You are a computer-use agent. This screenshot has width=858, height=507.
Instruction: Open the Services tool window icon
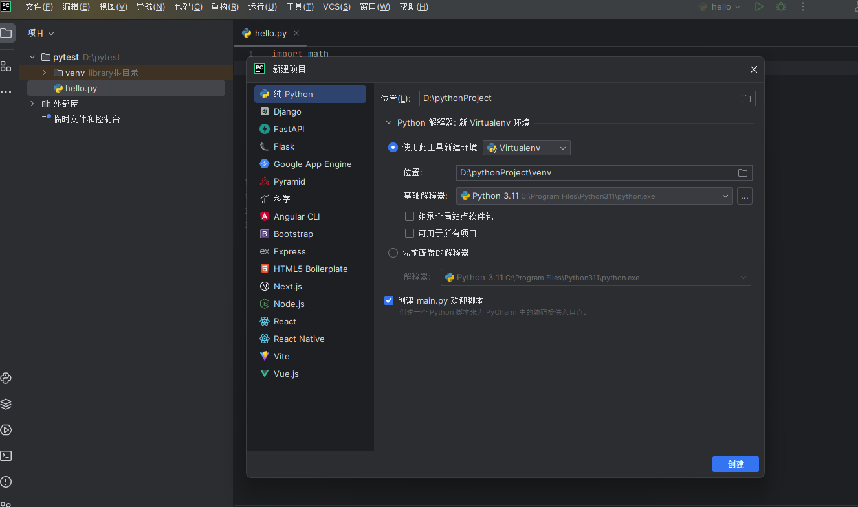(6, 430)
